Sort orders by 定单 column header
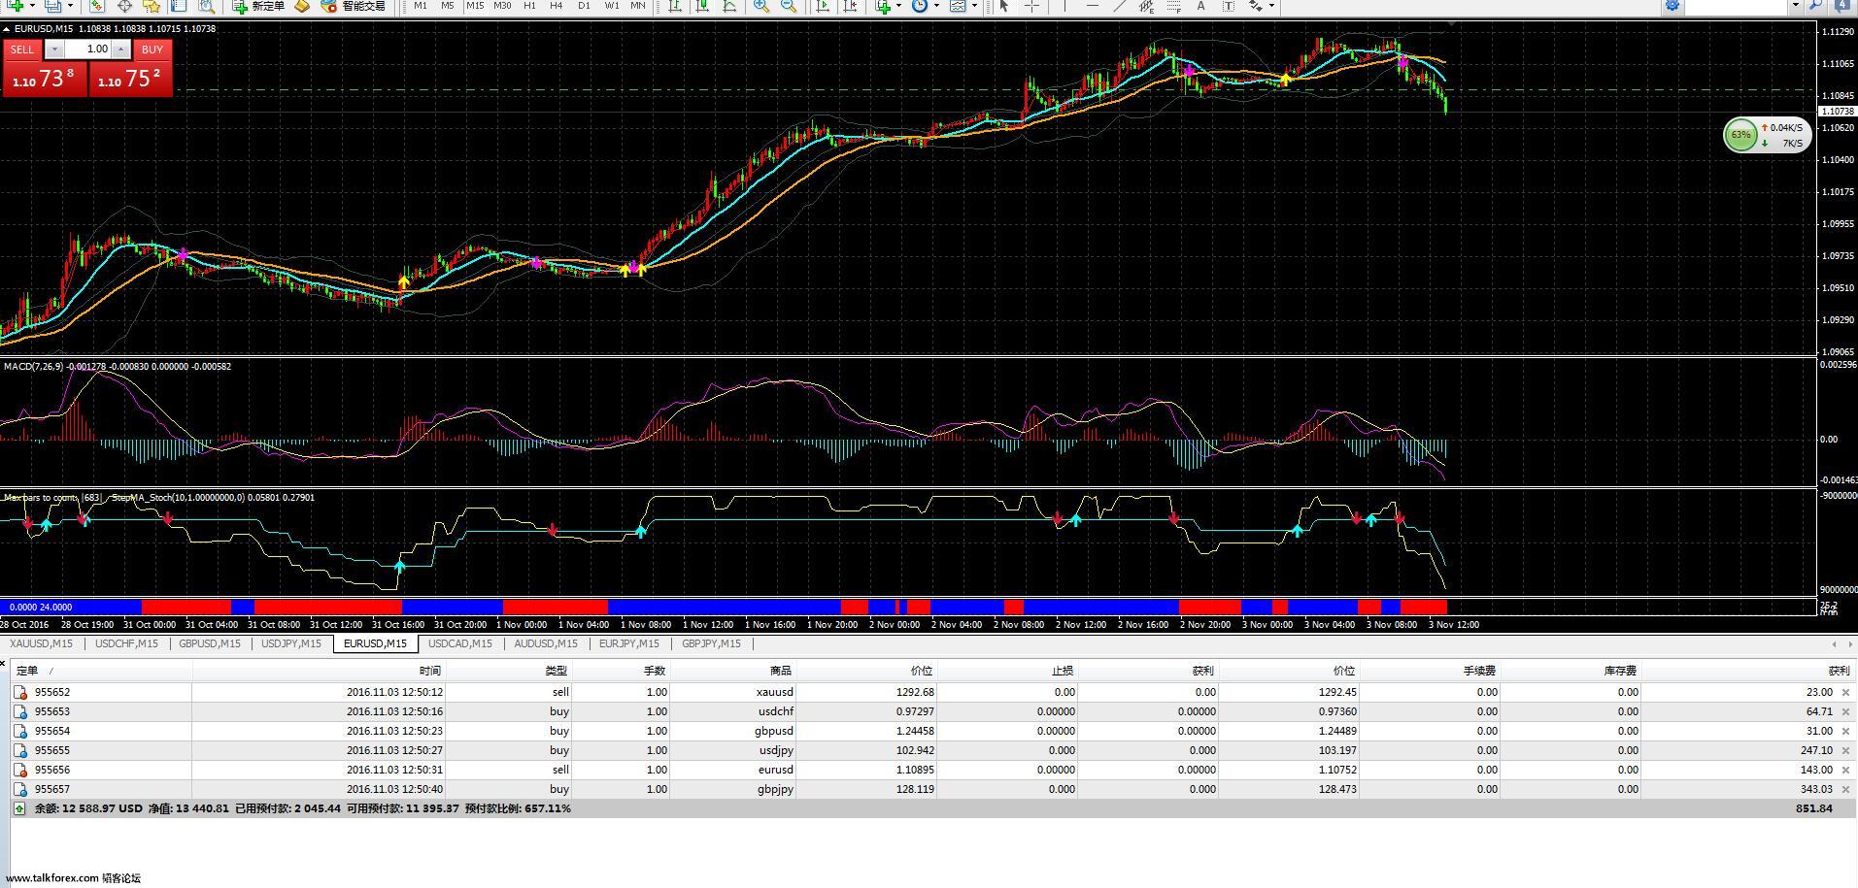The image size is (1858, 888). [102, 671]
